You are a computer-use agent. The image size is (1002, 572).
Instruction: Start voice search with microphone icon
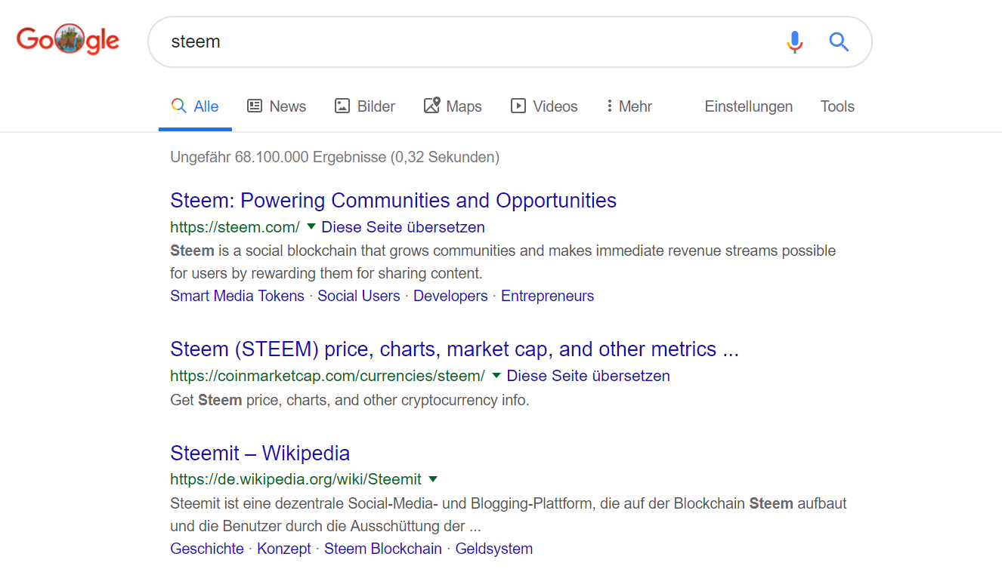[x=794, y=42]
